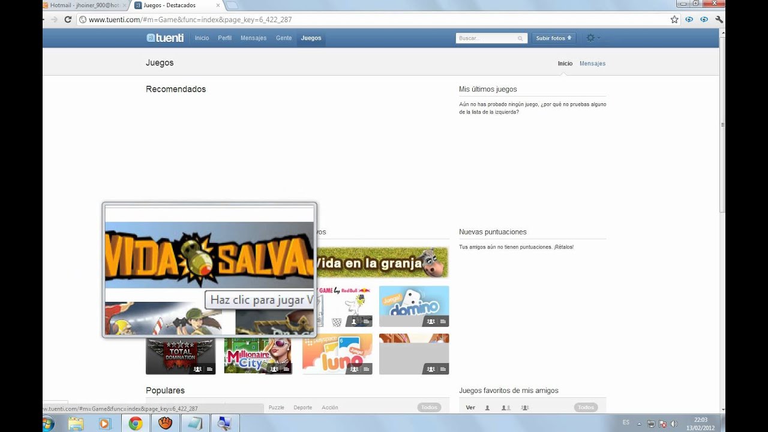The height and width of the screenshot is (432, 768).
Task: Open the Red Bull game thumbnail
Action: click(343, 306)
